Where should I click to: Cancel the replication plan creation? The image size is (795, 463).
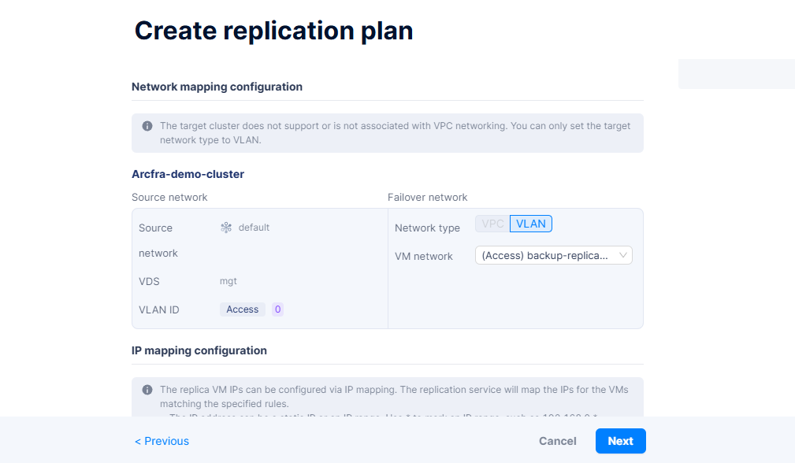(557, 441)
